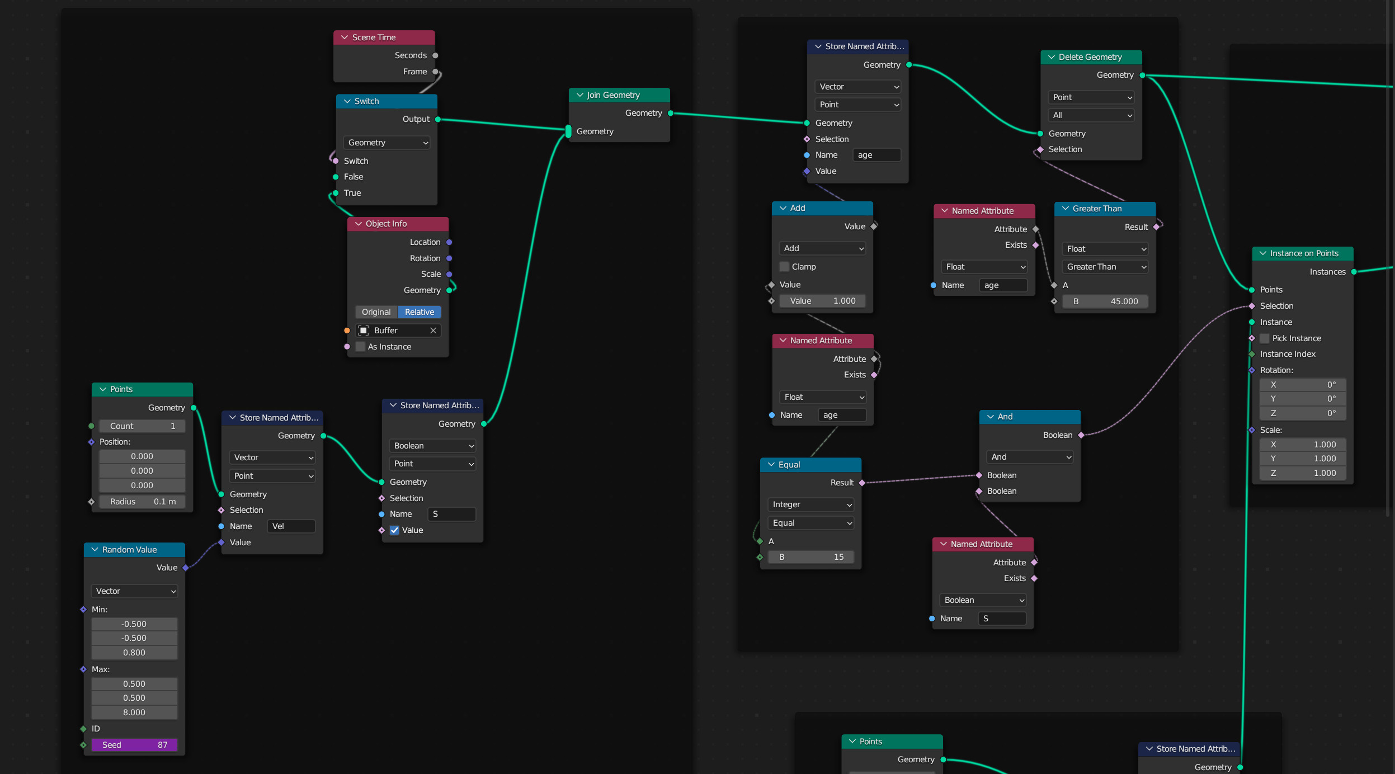
Task: Clear the Buffer object with X icon
Action: pos(433,331)
